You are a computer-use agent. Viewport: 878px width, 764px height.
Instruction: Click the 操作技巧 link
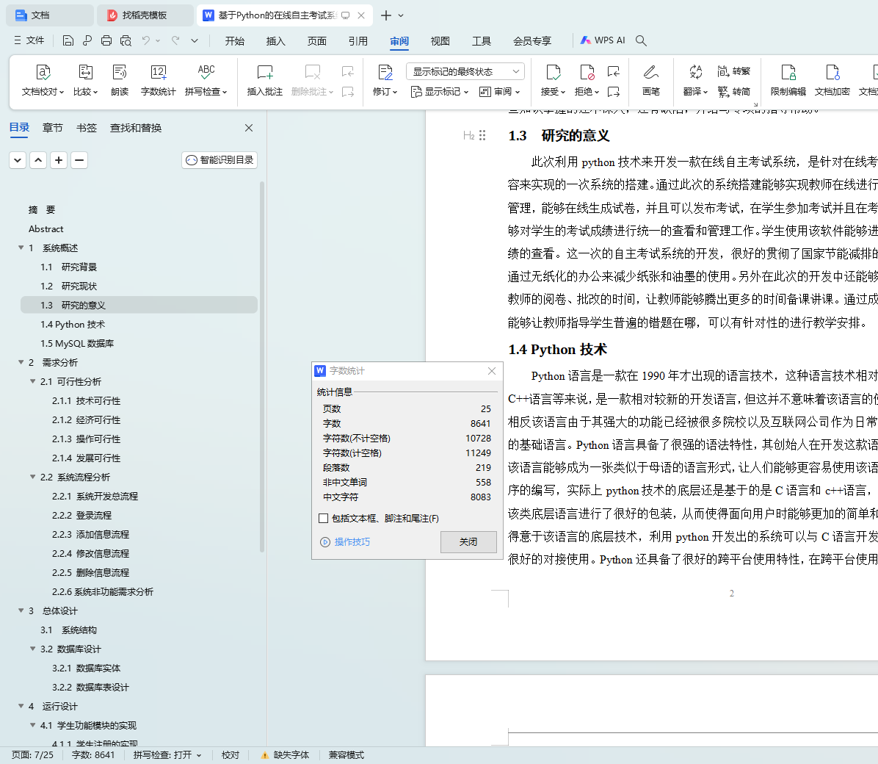345,542
